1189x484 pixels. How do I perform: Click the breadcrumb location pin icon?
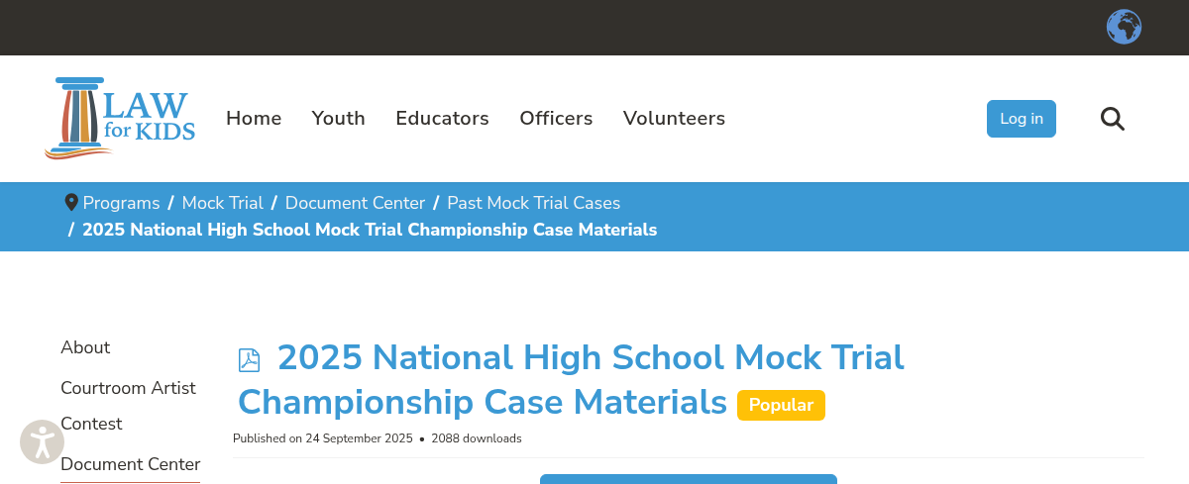[x=71, y=203]
